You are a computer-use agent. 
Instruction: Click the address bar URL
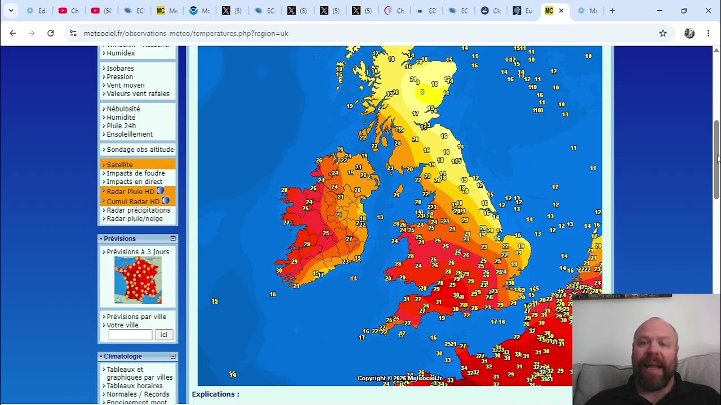186,33
